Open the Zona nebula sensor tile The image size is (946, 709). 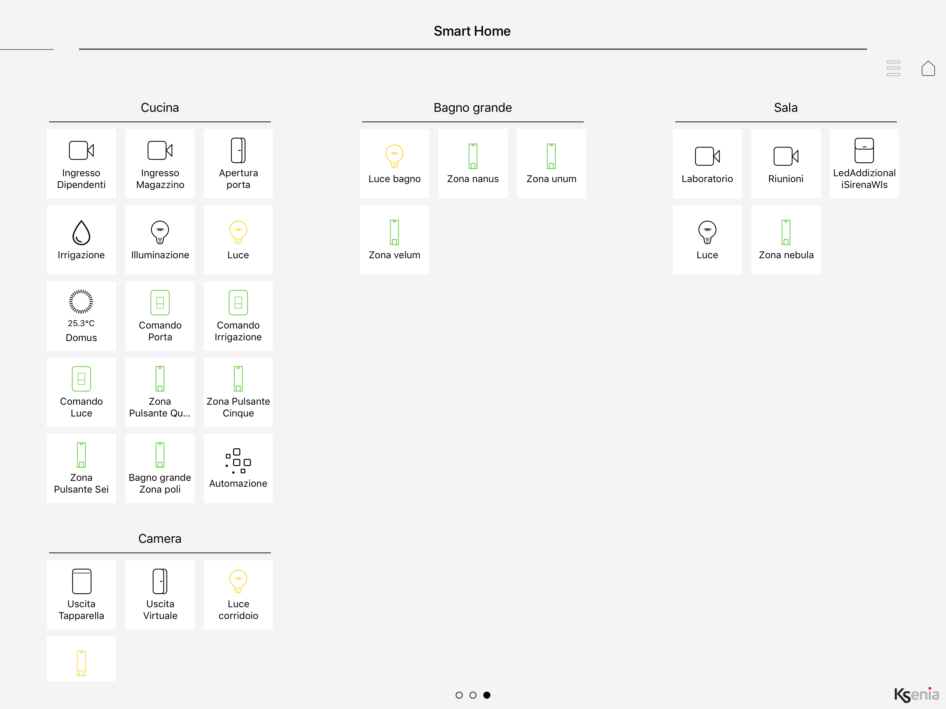coord(786,240)
